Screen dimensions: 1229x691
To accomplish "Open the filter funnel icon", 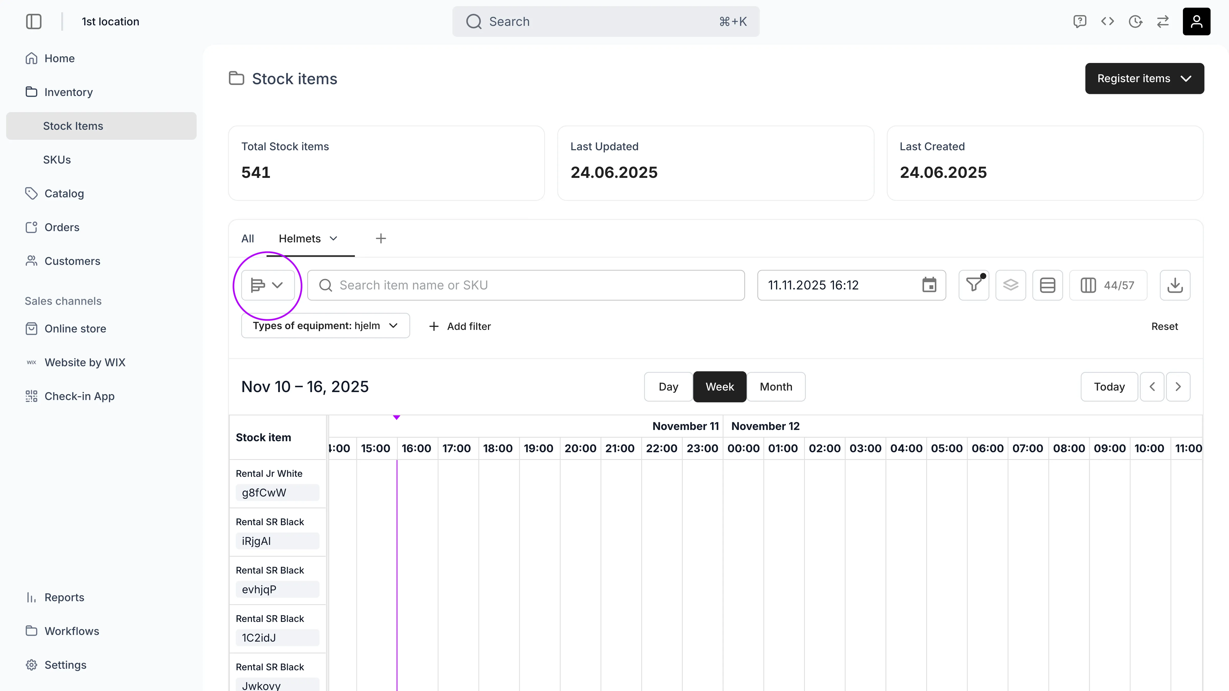I will click(974, 285).
